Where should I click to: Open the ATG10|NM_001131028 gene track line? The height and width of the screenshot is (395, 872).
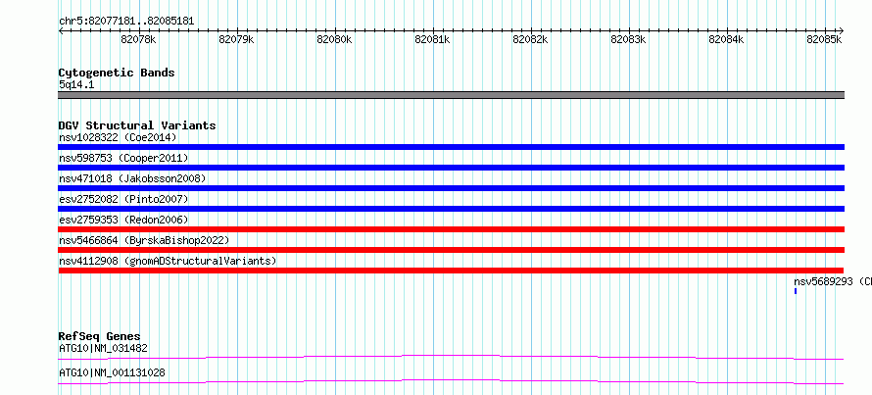(451, 381)
